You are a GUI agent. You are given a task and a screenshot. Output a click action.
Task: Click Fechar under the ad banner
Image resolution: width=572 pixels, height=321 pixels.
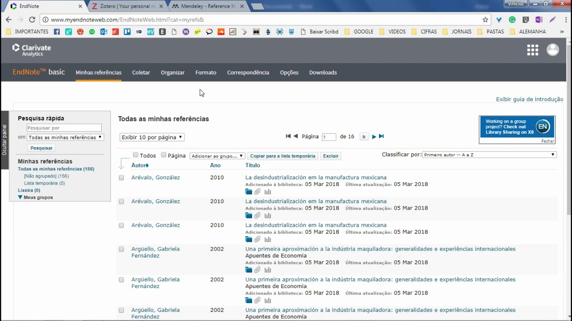[x=548, y=141]
